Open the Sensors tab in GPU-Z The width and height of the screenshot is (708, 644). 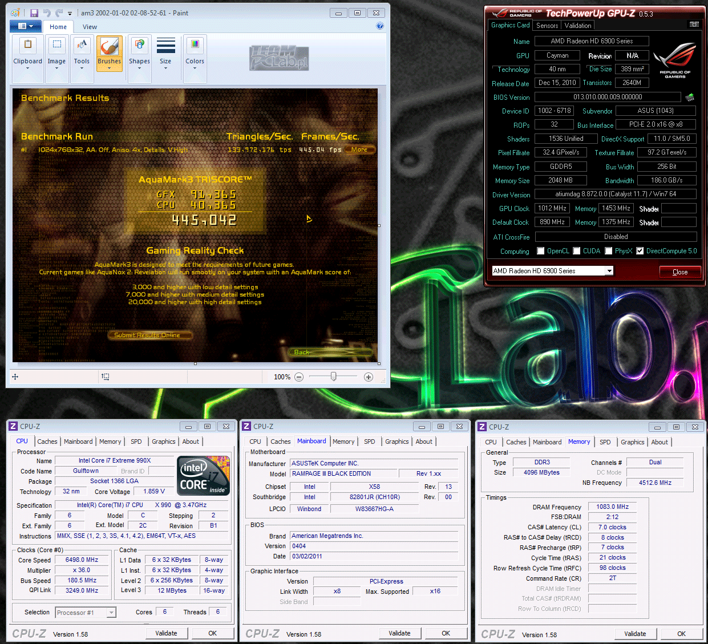(x=547, y=26)
